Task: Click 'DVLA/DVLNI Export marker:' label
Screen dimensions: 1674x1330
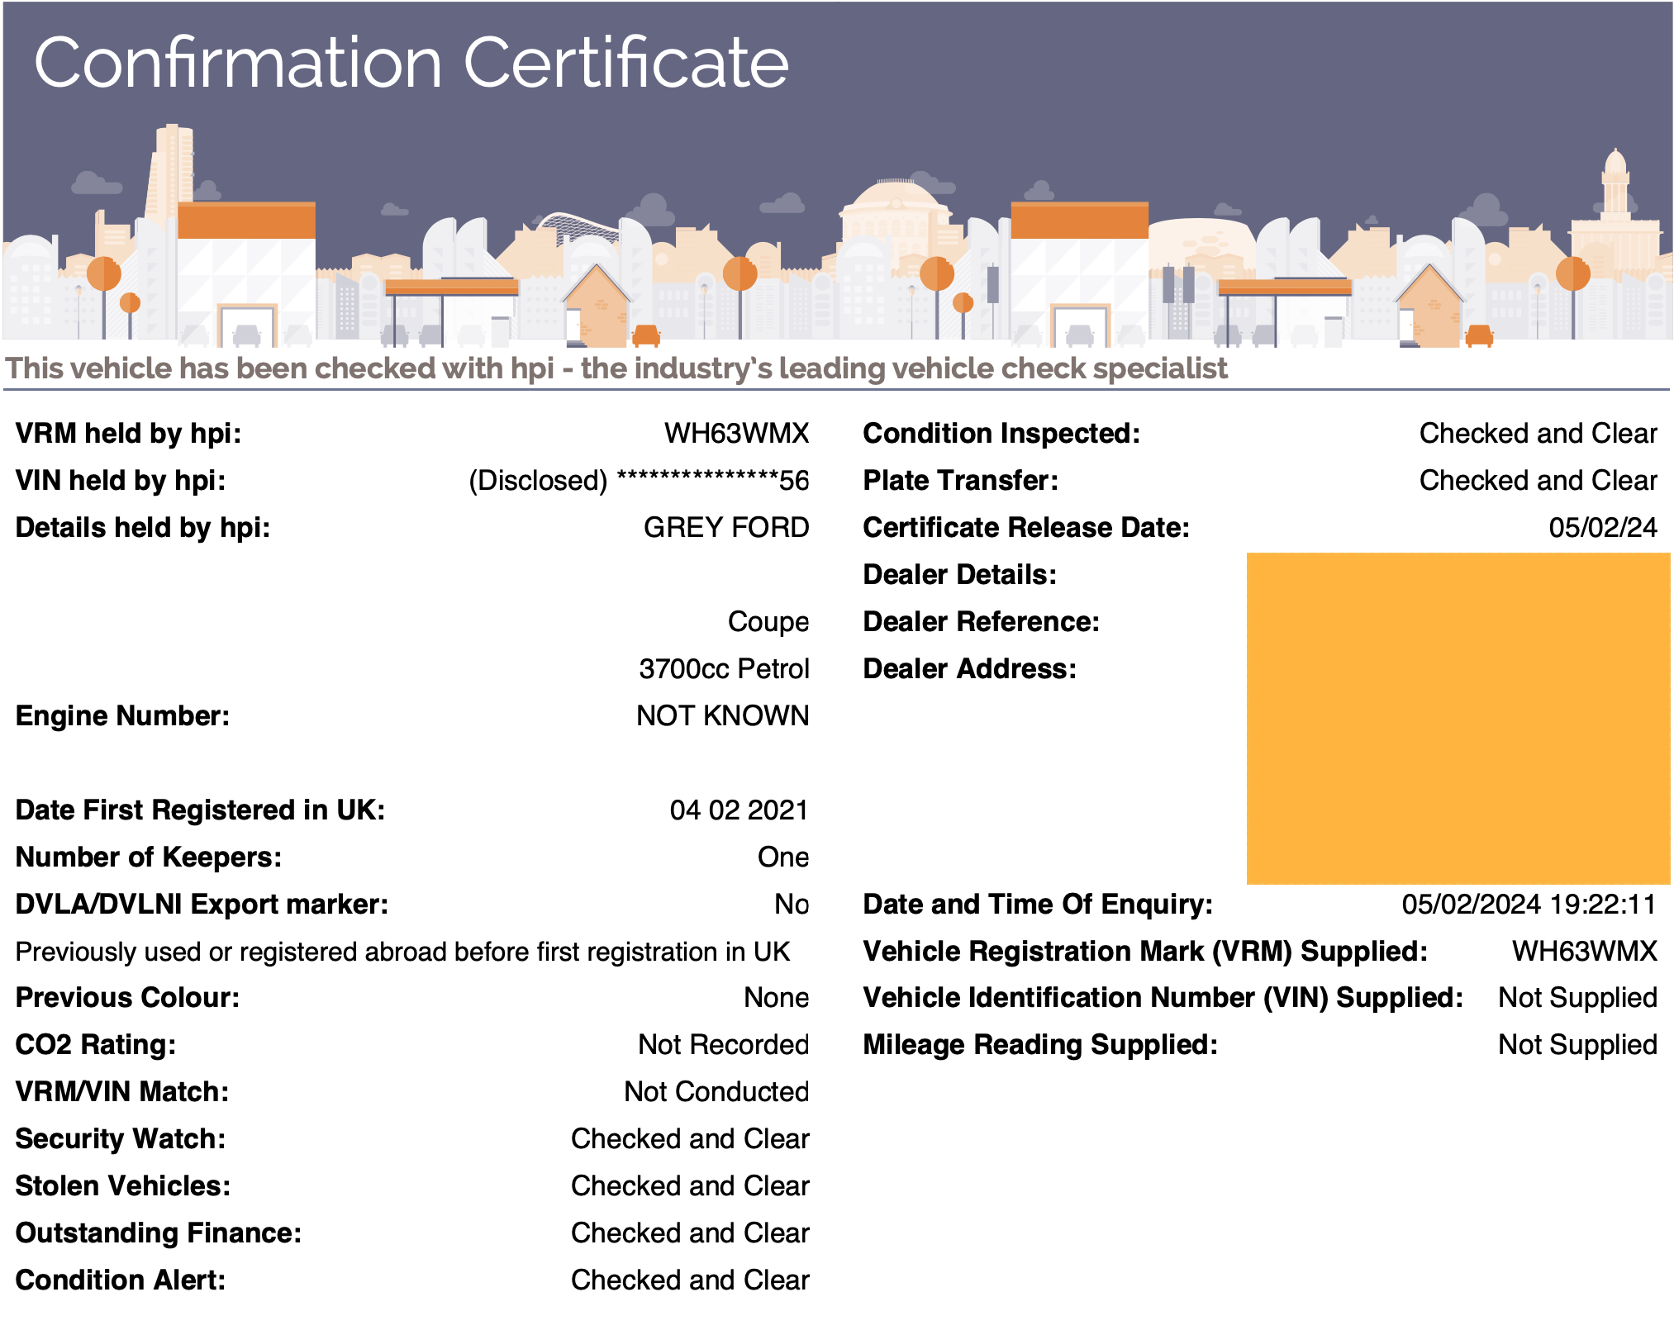Action: point(202,904)
